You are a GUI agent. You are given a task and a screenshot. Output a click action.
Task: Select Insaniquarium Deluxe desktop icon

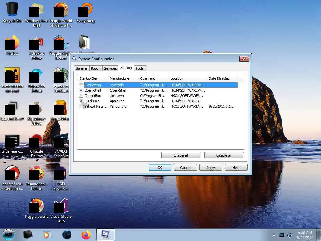coord(36,178)
